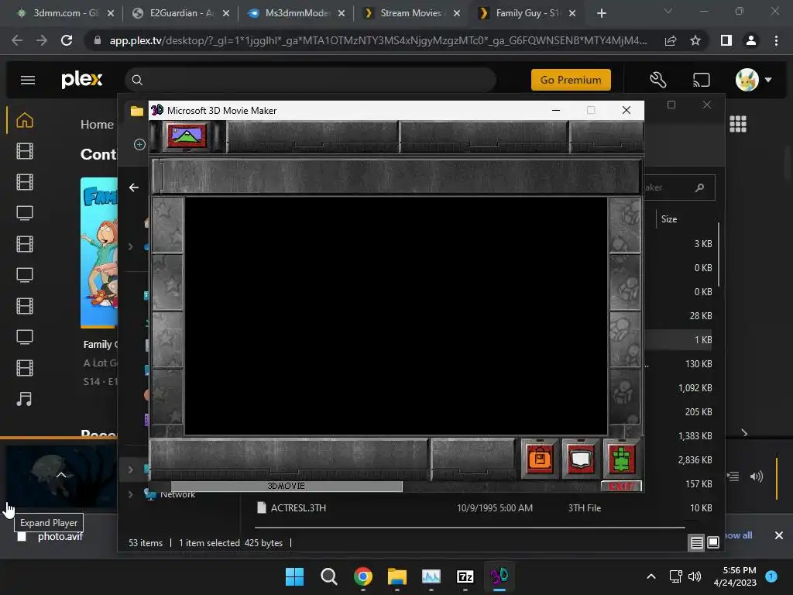
Task: Click the Plex player volume icon
Action: pos(756,476)
